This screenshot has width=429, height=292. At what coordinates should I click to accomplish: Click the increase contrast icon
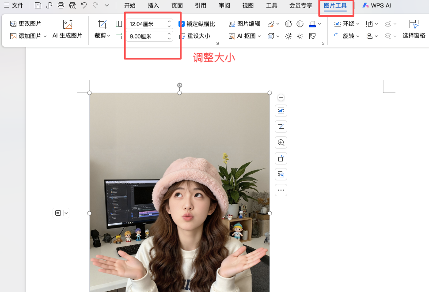289,24
